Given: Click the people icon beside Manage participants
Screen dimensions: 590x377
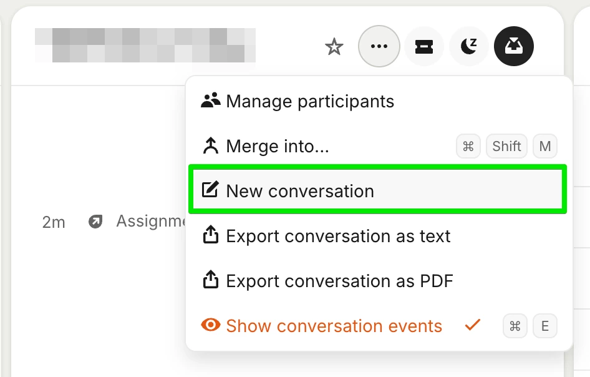Looking at the screenshot, I should 211,101.
